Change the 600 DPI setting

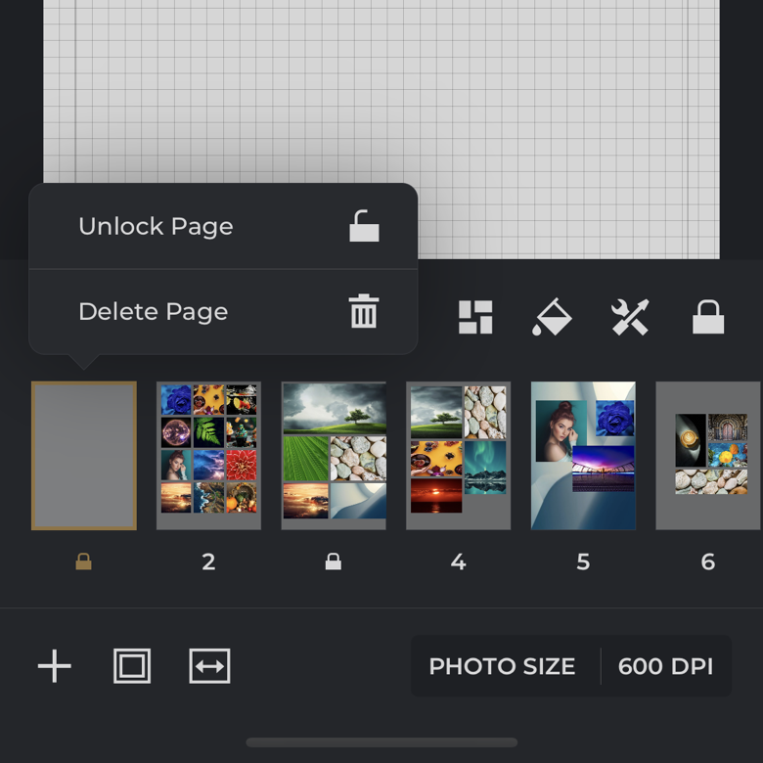[x=665, y=666]
